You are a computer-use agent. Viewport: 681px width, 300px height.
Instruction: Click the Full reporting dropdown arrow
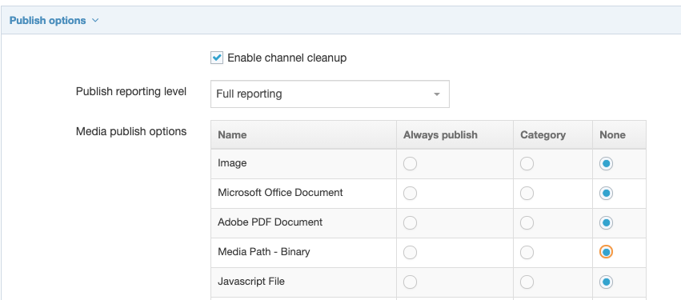(437, 94)
